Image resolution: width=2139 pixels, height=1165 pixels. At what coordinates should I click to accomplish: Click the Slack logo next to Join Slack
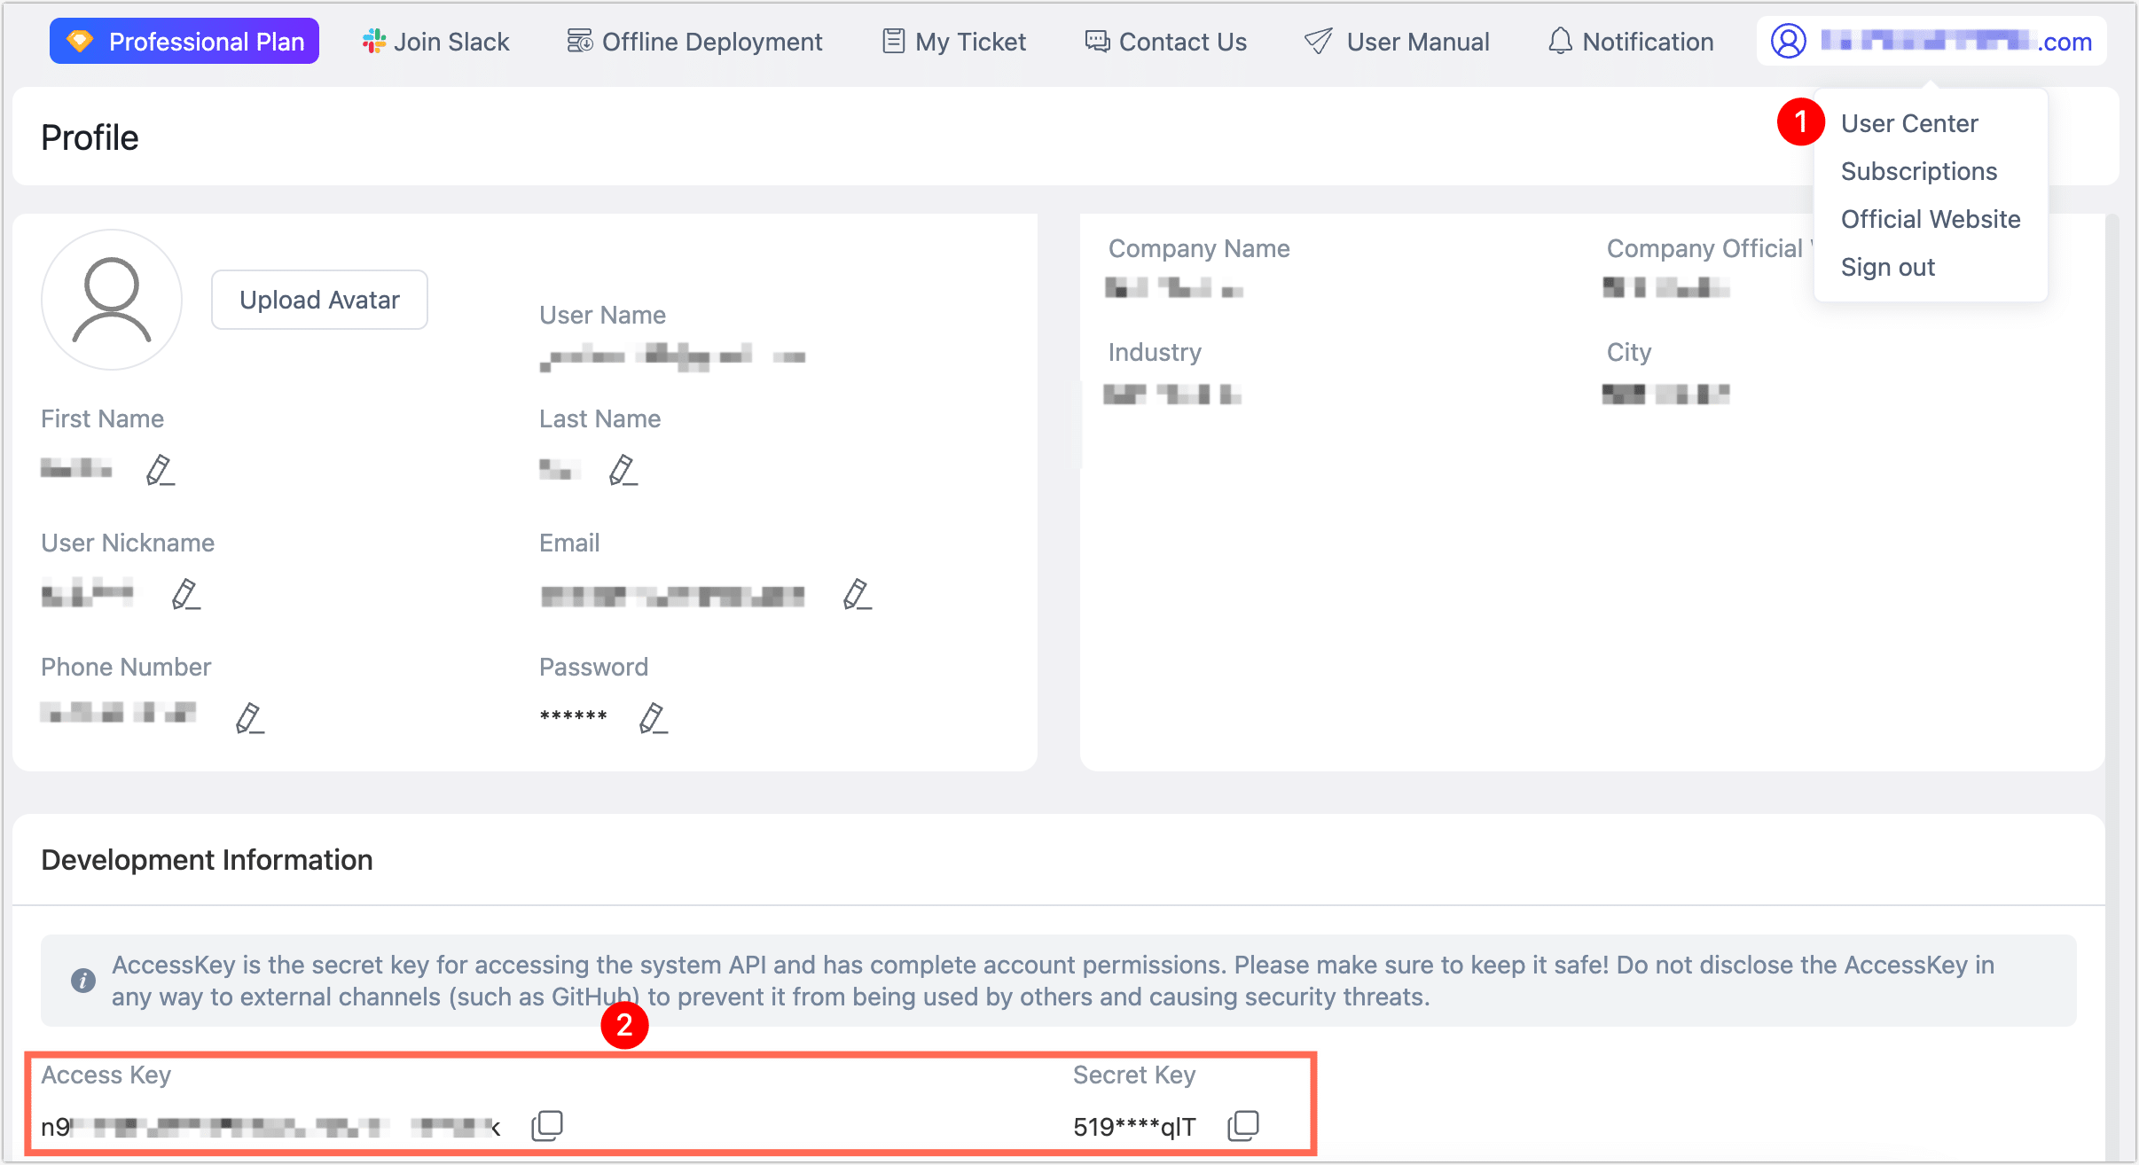374,40
